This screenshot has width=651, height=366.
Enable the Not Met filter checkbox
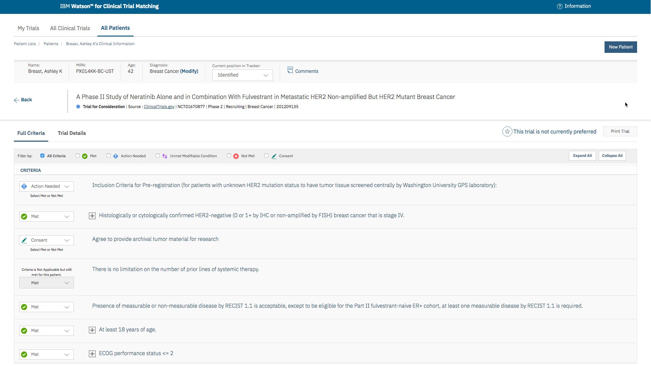(x=229, y=156)
